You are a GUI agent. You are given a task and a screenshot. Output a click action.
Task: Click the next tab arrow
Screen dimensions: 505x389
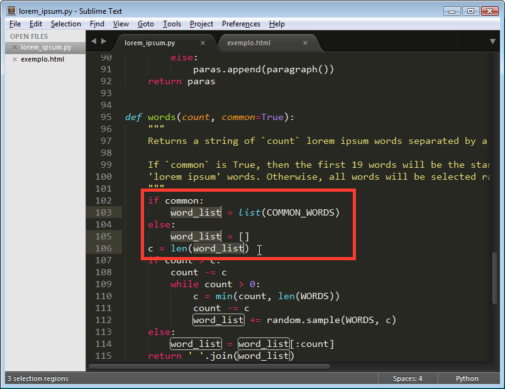click(x=104, y=41)
